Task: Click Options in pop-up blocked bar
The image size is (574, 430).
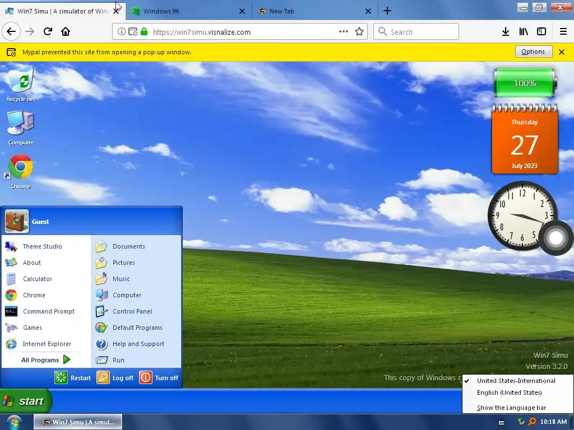Action: (x=533, y=52)
